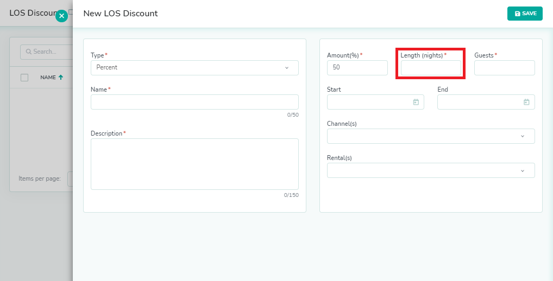Click the Name character counter 0/50
The width and height of the screenshot is (553, 281).
(293, 115)
